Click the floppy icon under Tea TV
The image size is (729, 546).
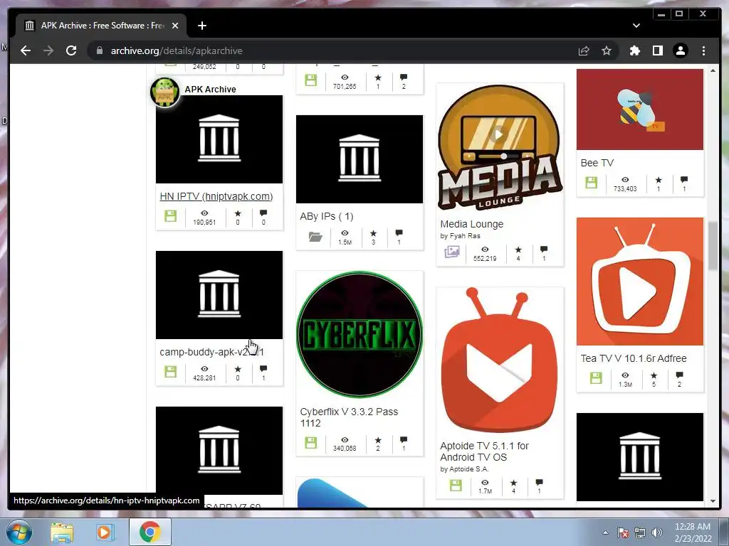tap(596, 378)
